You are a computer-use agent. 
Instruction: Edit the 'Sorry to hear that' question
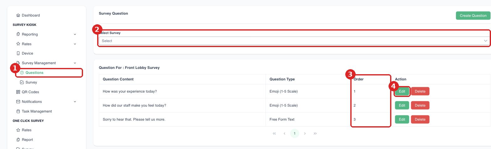[402, 119]
